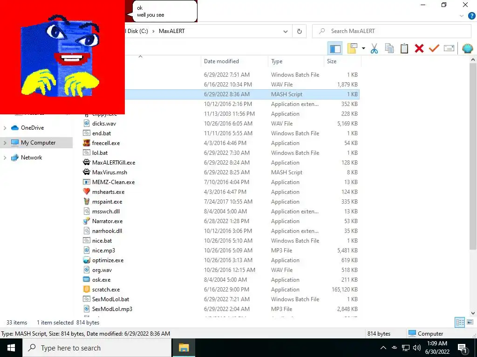The width and height of the screenshot is (477, 357).
Task: Select the dicks.wav file icon
Action: coord(87,124)
